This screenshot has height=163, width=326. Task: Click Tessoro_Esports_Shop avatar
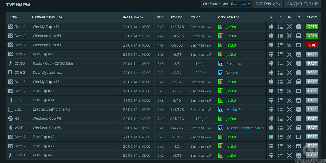[x=221, y=128]
